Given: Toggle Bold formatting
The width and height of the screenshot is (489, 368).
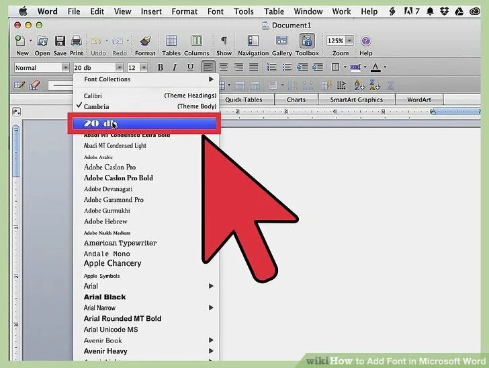Looking at the screenshot, I should 161,67.
